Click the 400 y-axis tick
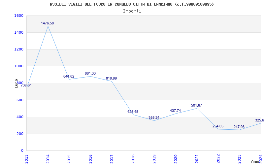Viewport: 264px width, 165px height. point(20,117)
